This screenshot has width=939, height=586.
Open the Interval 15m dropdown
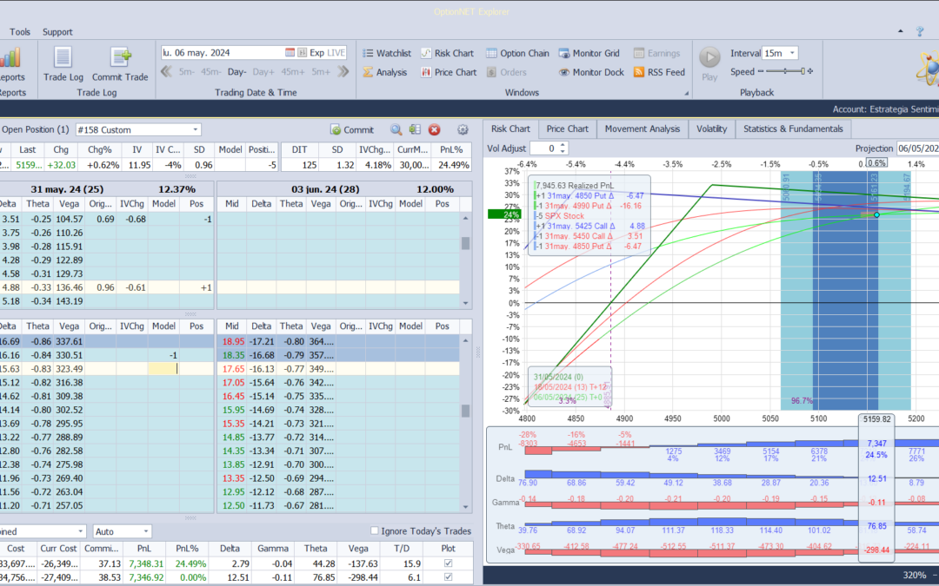[x=792, y=53]
